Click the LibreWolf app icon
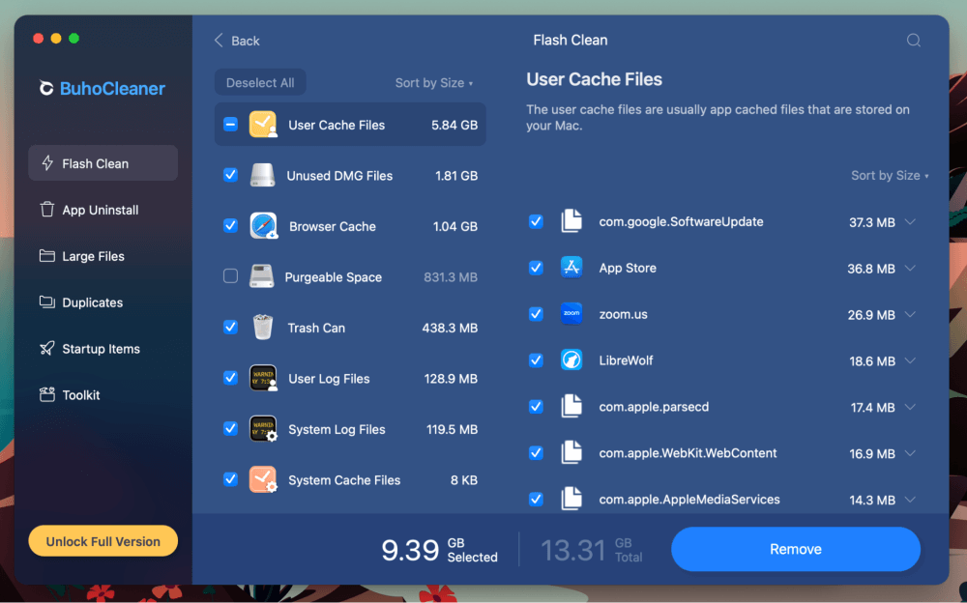This screenshot has height=603, width=967. click(571, 360)
